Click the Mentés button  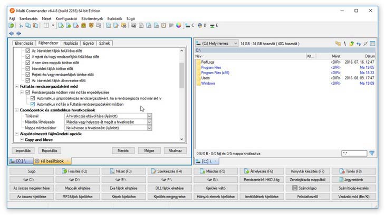pos(123,150)
